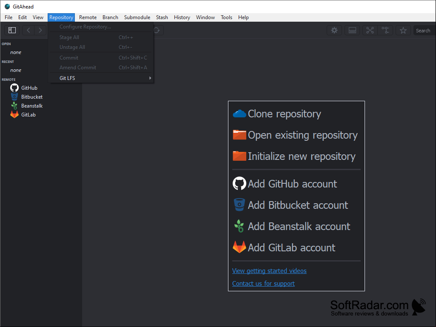
Task: Open the Submodule menu
Action: coord(137,17)
